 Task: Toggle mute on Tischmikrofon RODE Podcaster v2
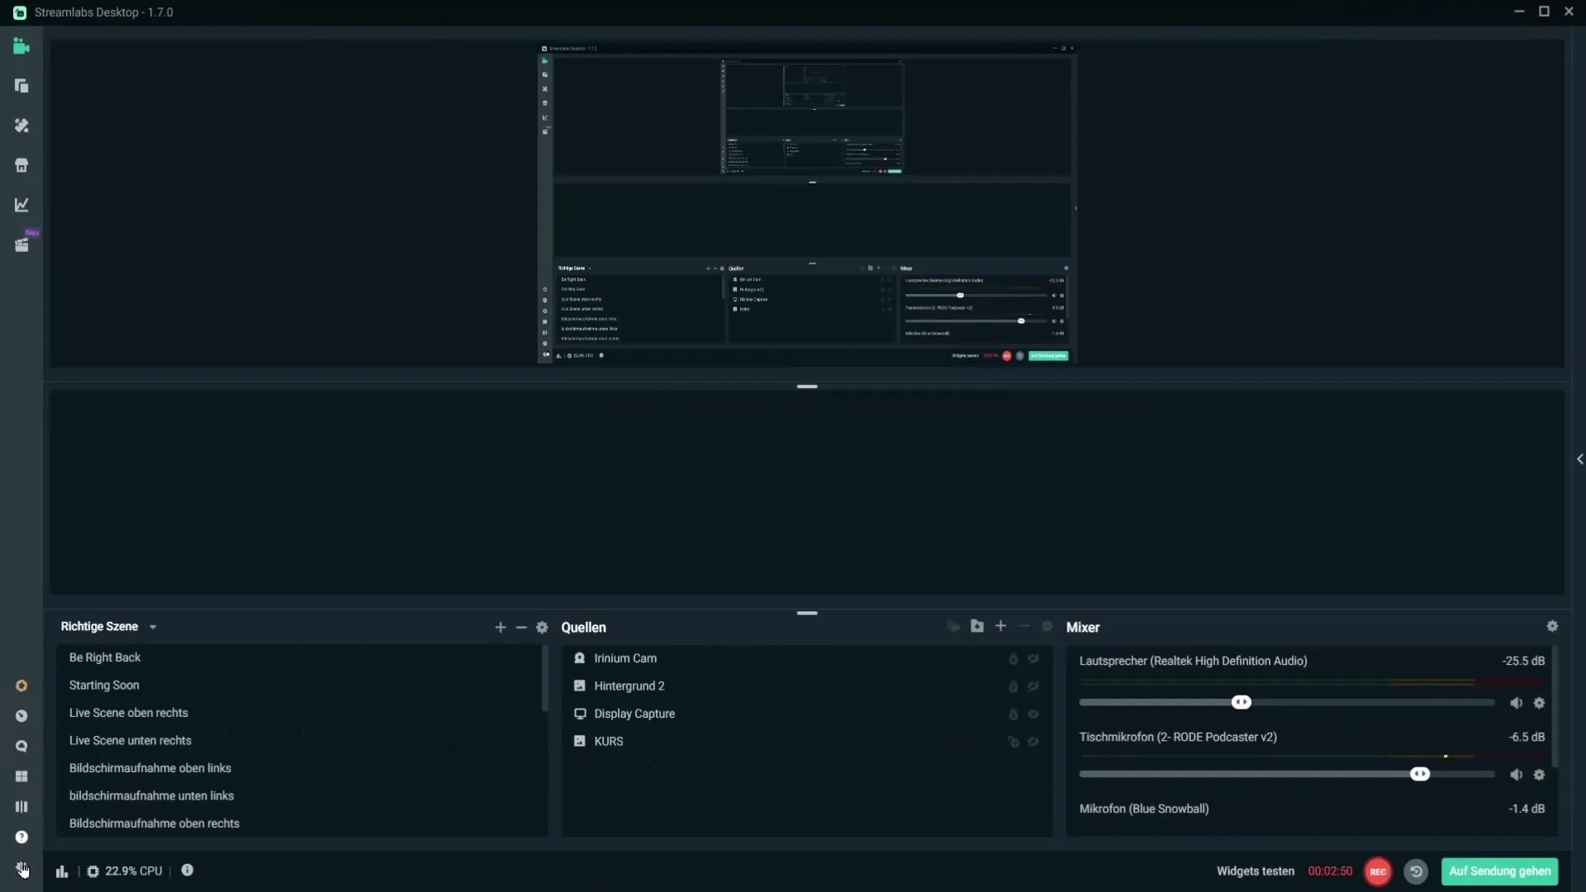click(x=1515, y=773)
